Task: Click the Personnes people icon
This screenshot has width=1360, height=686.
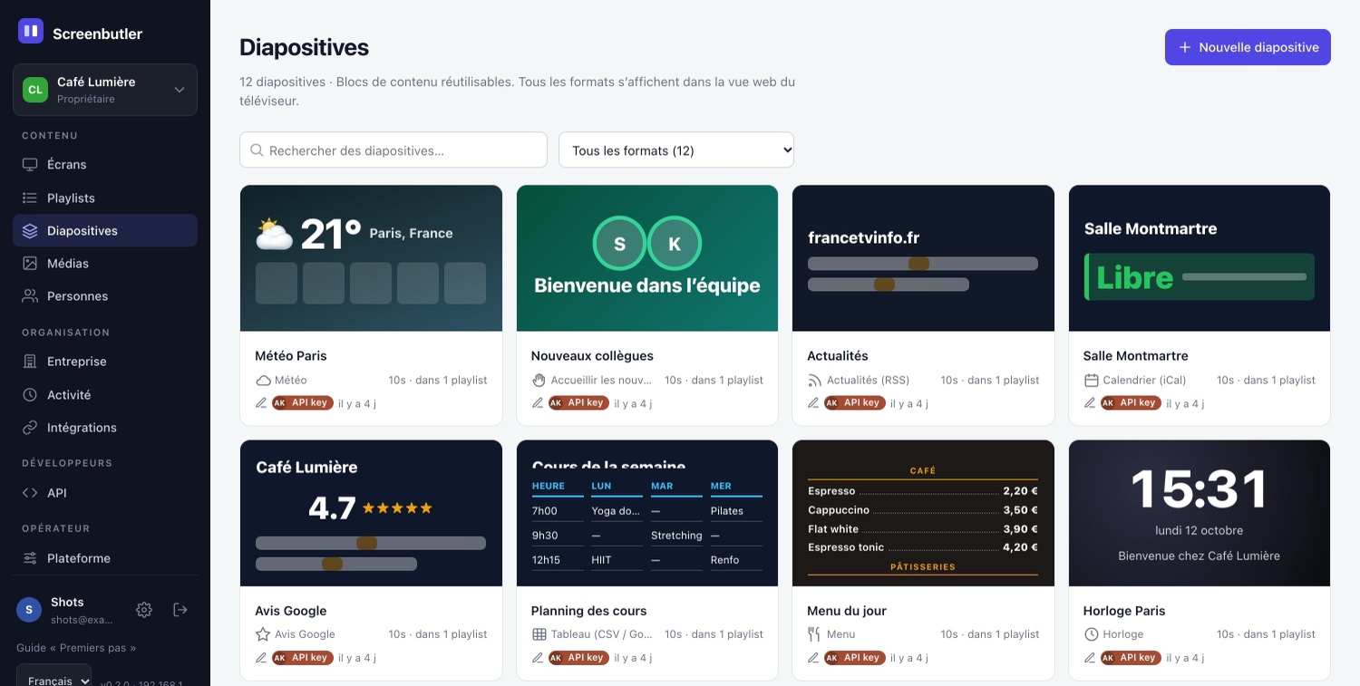Action: pos(30,296)
